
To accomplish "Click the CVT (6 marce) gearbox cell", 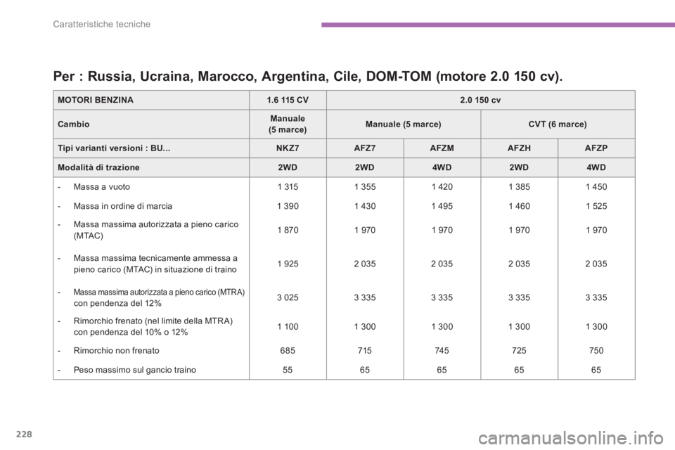I will 558,124.
